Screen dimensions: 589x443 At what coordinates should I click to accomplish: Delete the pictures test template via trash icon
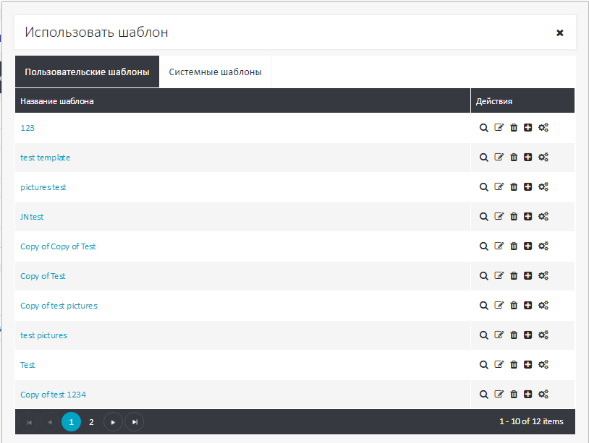pyautogui.click(x=514, y=187)
